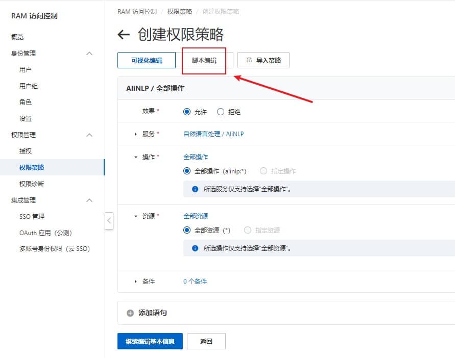Choose the 全部资源 (*) radio option

point(187,231)
